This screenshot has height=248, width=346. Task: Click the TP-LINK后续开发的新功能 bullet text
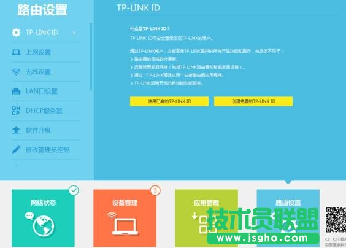[x=169, y=83]
